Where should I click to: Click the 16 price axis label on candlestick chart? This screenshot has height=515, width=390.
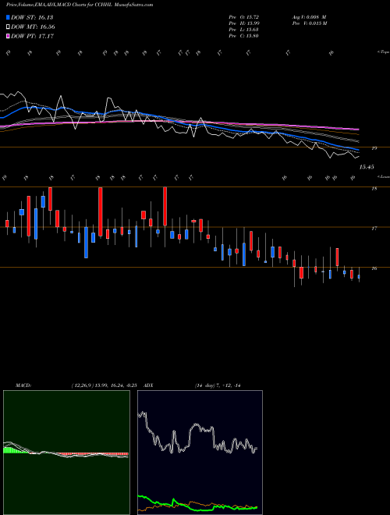tap(374, 268)
